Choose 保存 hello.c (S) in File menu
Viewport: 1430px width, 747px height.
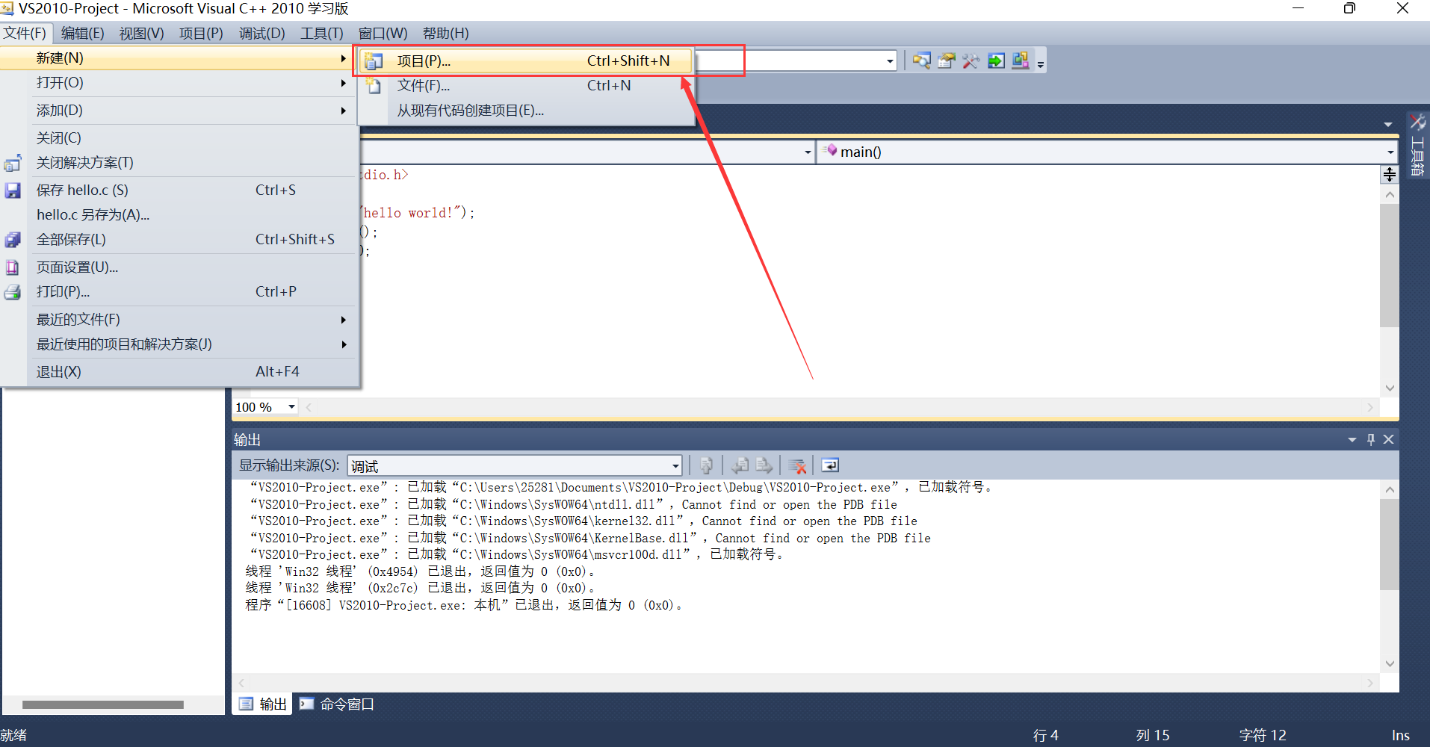[x=178, y=190]
